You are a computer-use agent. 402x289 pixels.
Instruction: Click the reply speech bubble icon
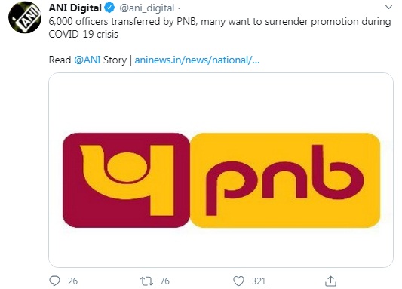pos(54,281)
